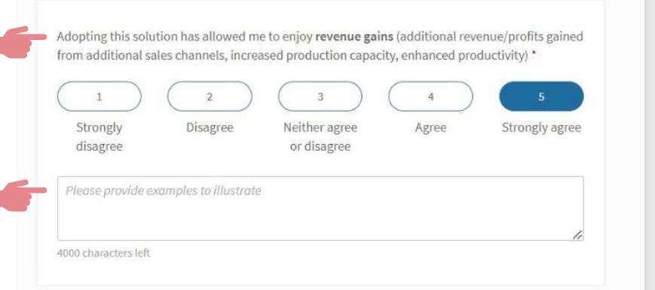Select rating 4 pill button
Image resolution: width=655 pixels, height=290 pixels.
point(430,96)
